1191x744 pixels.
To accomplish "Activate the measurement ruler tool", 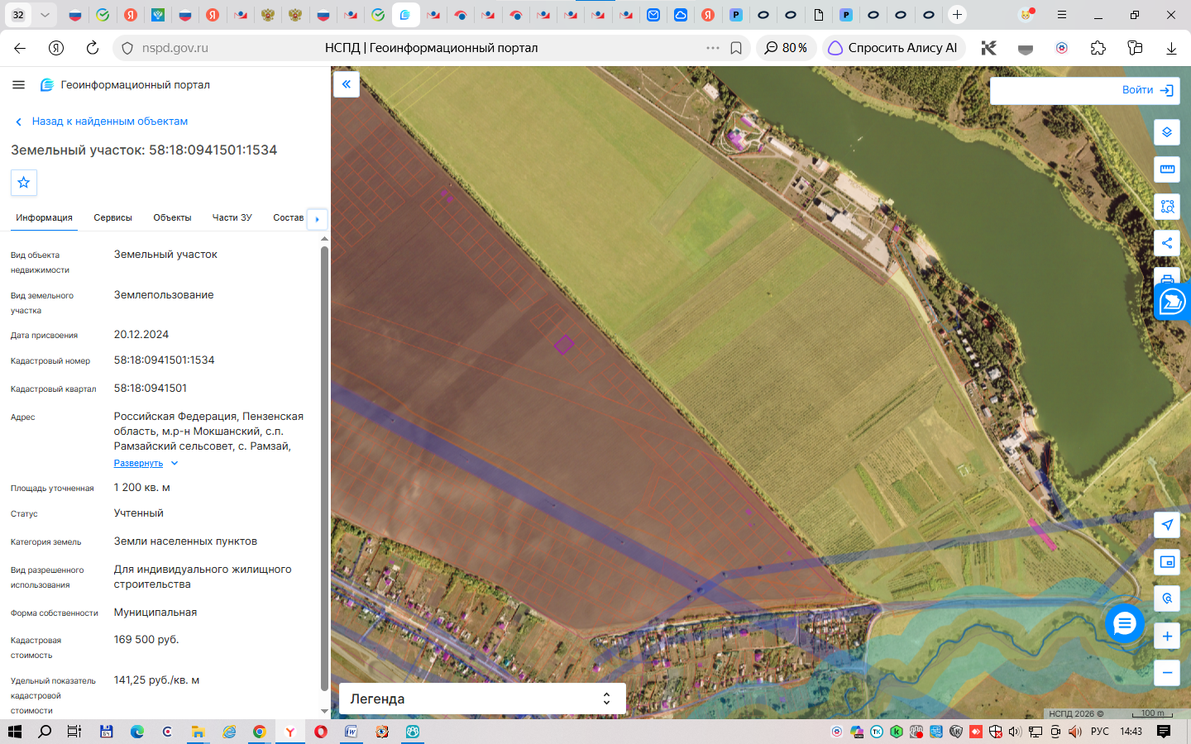I will coord(1167,169).
